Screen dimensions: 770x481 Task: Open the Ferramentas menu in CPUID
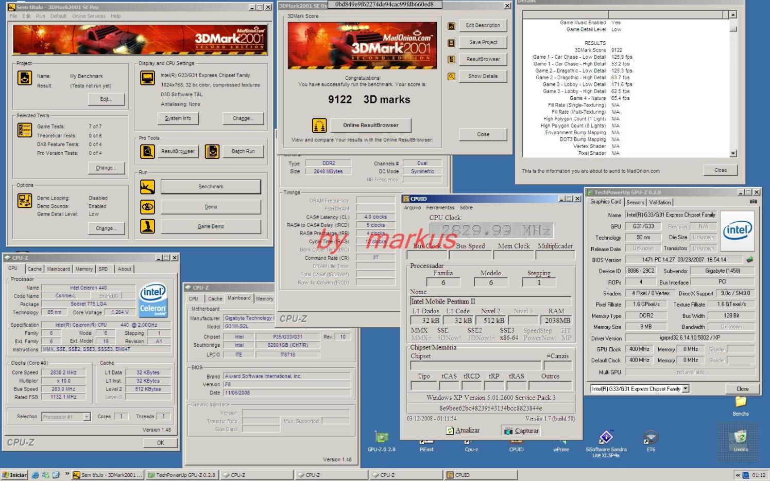click(440, 208)
